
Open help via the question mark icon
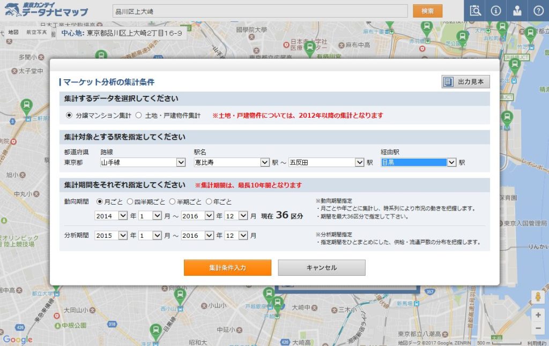click(x=538, y=11)
